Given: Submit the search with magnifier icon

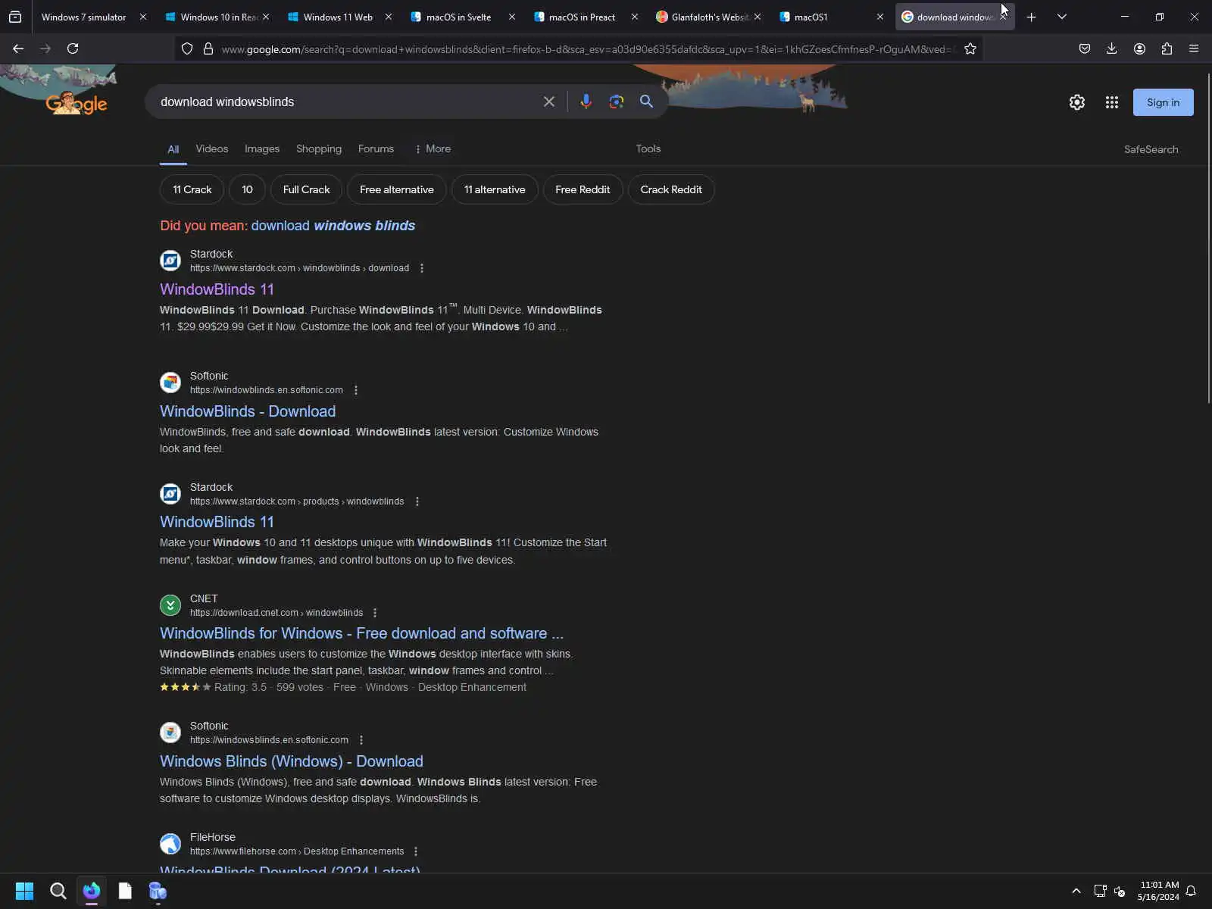Looking at the screenshot, I should point(646,102).
